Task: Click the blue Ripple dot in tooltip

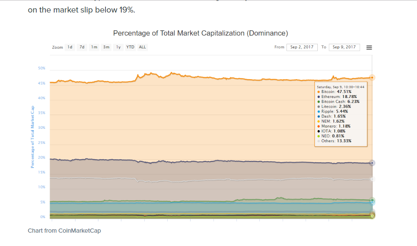Action: click(319, 112)
